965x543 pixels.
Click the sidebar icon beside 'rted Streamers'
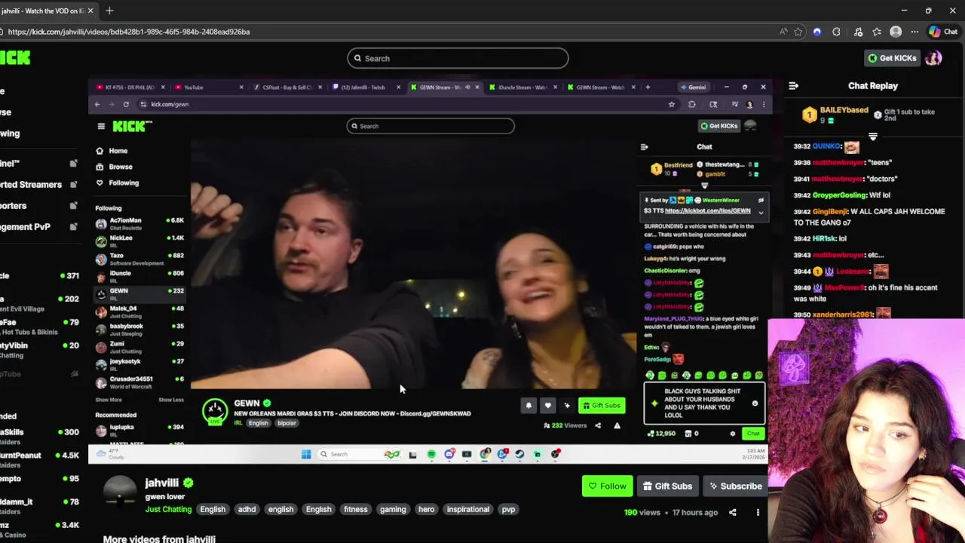tap(74, 184)
